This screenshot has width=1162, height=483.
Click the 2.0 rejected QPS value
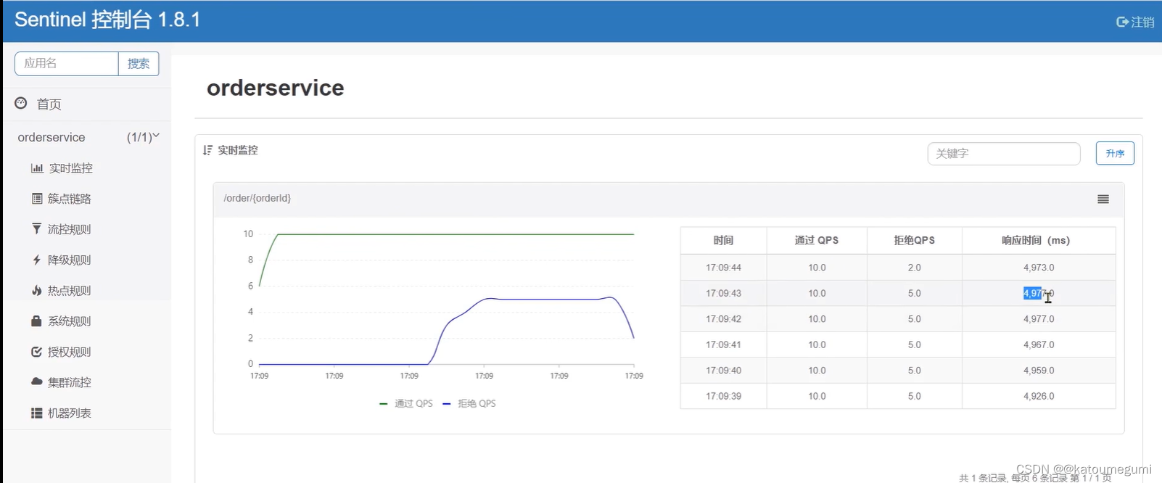point(915,268)
